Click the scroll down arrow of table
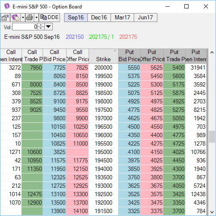Screen dimensions: 216x216 [x=212, y=212]
